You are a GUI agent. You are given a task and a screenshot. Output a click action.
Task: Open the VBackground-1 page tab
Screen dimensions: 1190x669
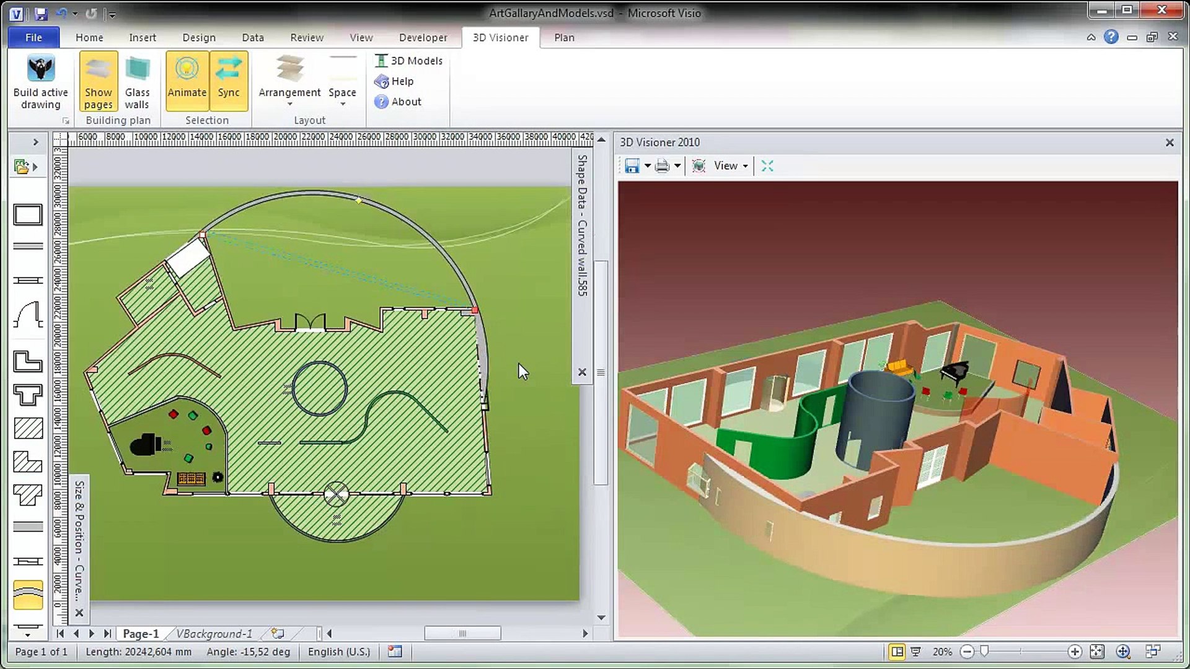point(214,634)
